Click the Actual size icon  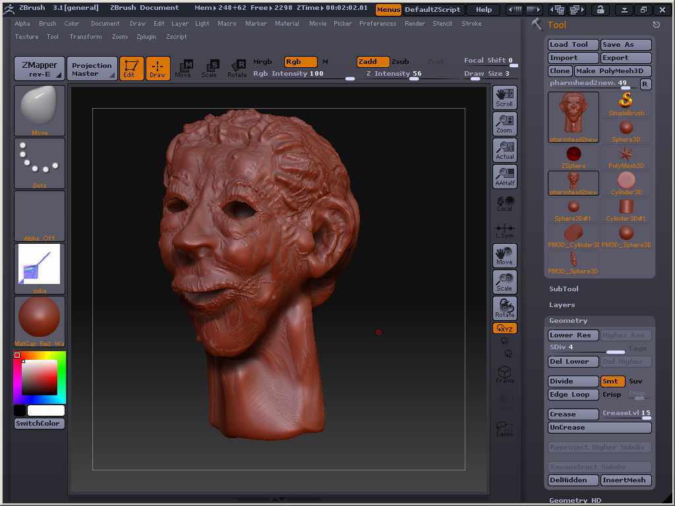(x=504, y=150)
